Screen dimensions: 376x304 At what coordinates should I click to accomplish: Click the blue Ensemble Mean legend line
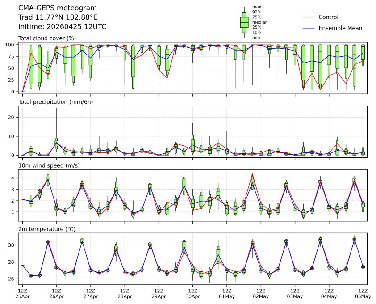tap(309, 28)
